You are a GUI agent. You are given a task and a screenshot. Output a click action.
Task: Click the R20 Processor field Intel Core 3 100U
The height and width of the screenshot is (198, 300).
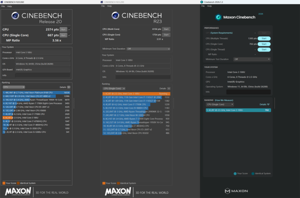(42, 52)
